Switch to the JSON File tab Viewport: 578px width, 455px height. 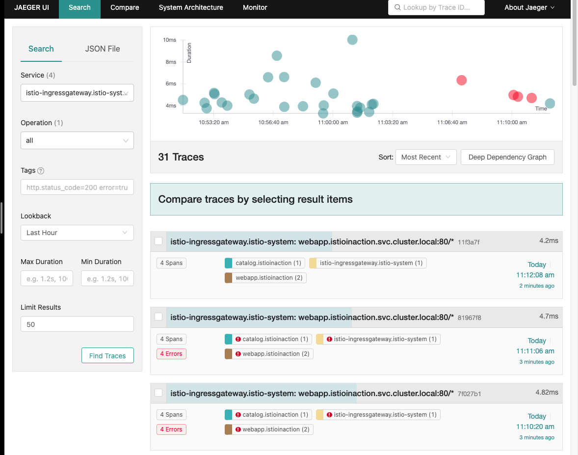tap(103, 49)
